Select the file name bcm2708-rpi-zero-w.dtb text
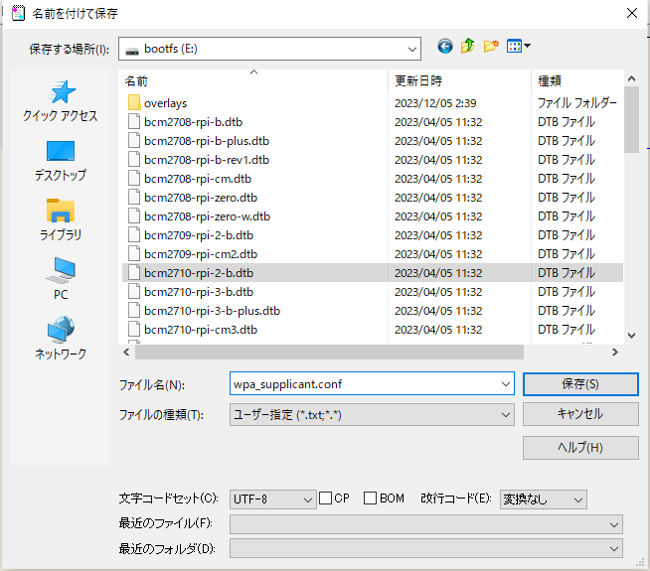The height and width of the screenshot is (571, 650). [x=207, y=216]
